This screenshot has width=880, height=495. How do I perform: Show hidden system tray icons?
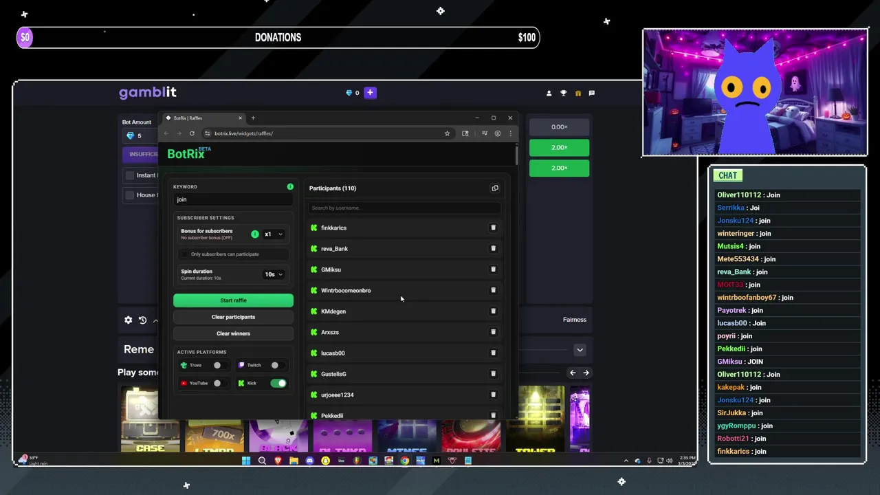click(x=626, y=461)
